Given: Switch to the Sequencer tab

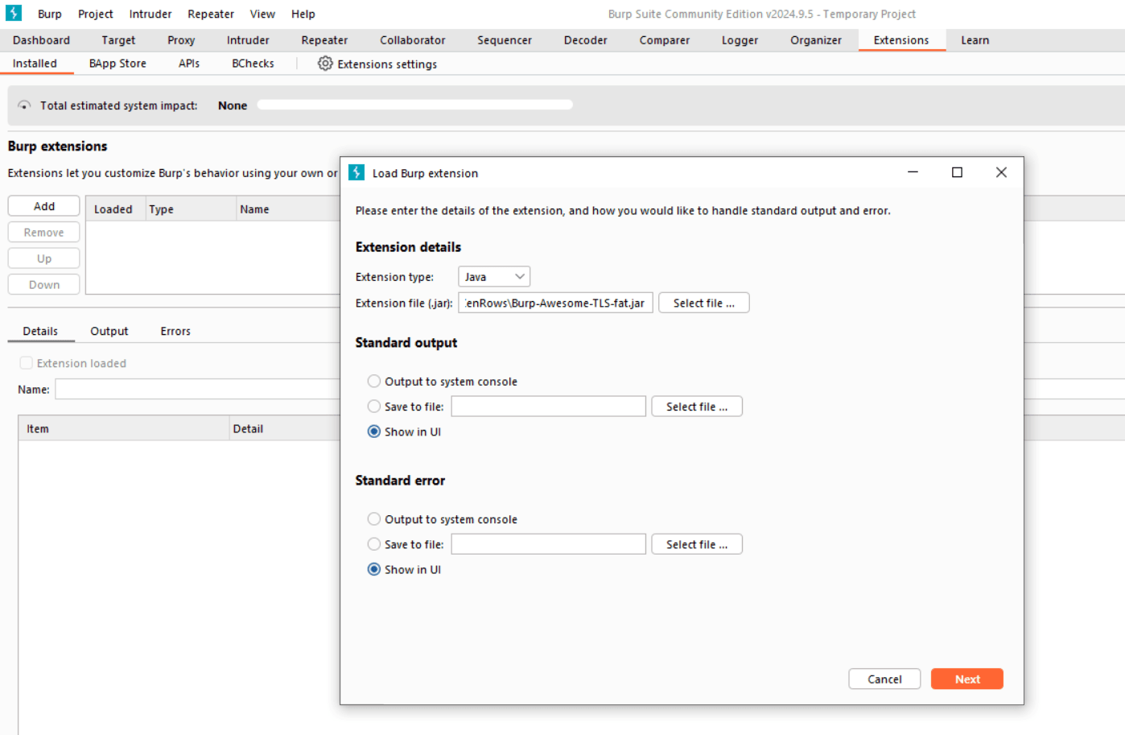Looking at the screenshot, I should click(x=505, y=40).
